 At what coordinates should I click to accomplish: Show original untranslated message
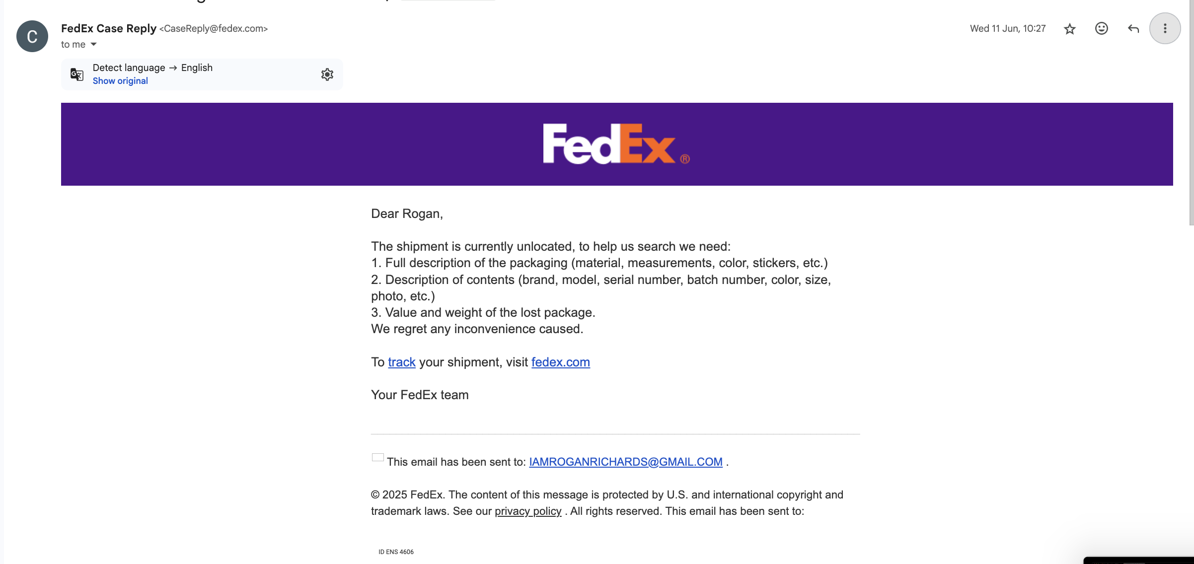point(120,81)
